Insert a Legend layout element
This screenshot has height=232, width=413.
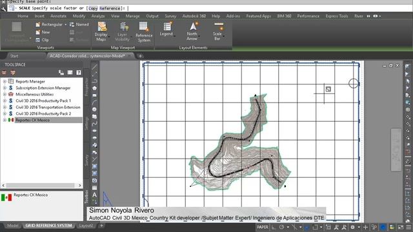[x=166, y=29]
